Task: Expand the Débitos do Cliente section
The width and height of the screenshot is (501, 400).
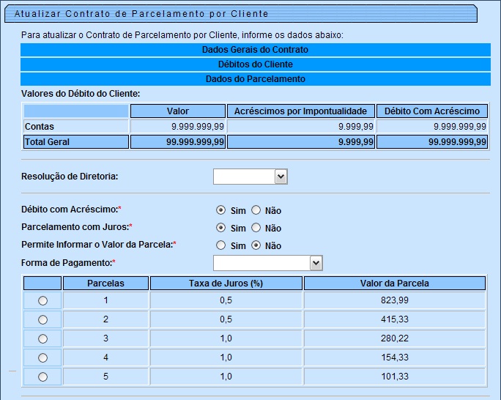Action: pos(255,64)
